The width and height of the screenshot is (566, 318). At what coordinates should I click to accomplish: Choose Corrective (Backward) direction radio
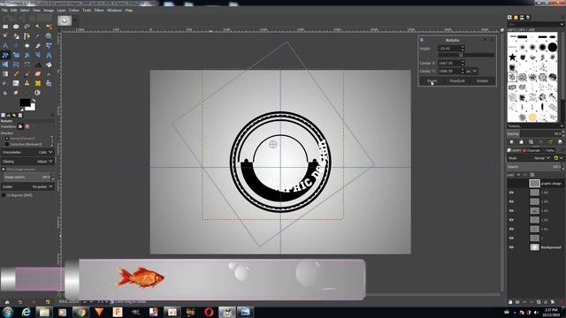[x=7, y=144]
